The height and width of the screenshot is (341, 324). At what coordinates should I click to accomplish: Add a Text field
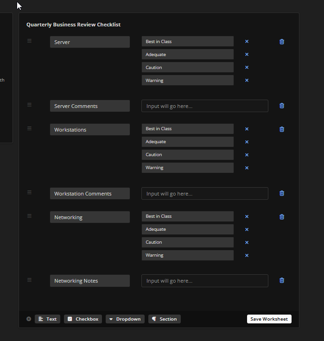click(47, 319)
